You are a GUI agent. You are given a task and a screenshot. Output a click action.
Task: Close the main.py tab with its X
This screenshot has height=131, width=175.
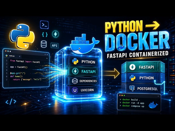20,56
